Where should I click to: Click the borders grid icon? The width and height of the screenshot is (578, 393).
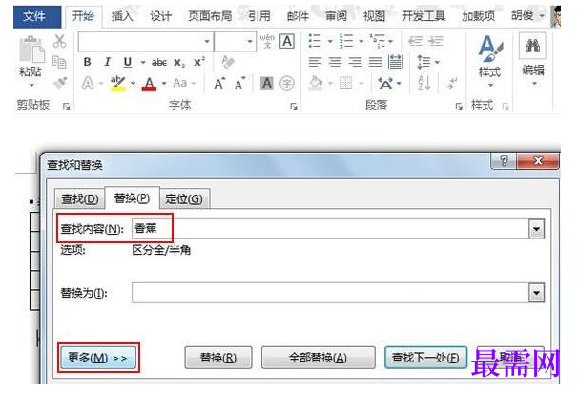click(346, 83)
